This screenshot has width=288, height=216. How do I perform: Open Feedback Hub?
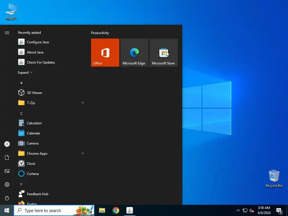pos(51,194)
